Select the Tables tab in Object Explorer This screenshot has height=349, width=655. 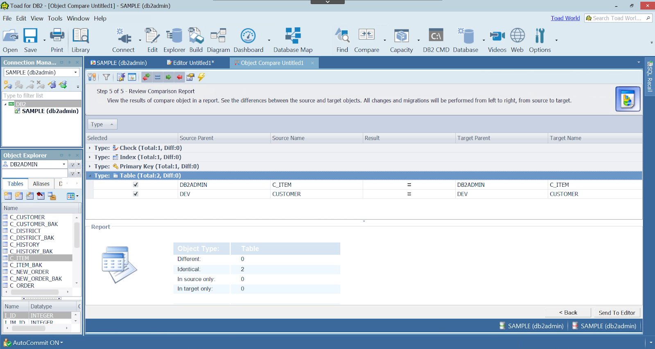tap(16, 184)
